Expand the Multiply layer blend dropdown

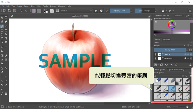click(169, 46)
